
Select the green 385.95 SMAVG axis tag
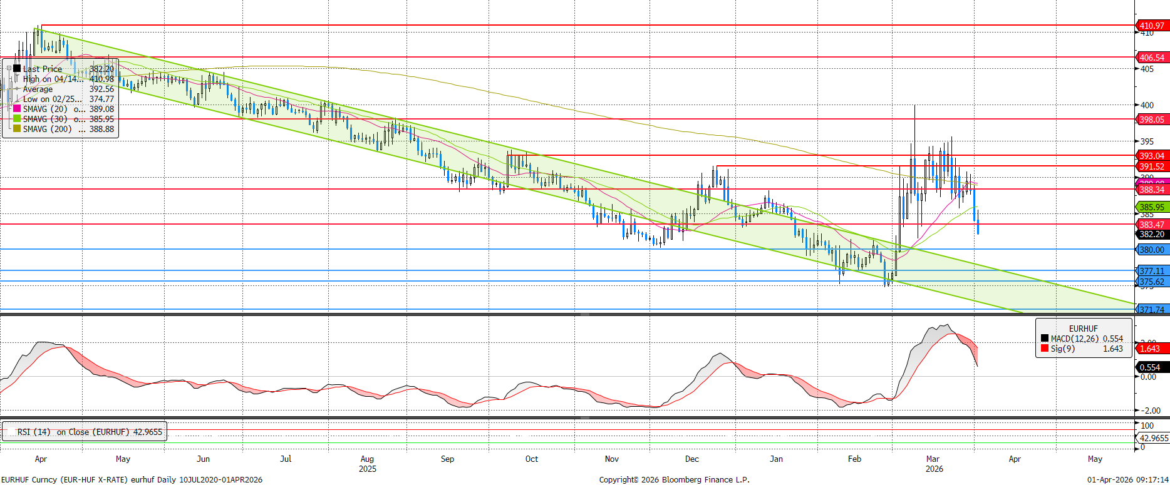point(1151,207)
